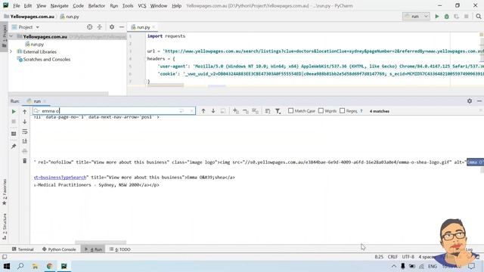Start debugging with the bug icon
484x272 pixels.
pos(447,17)
